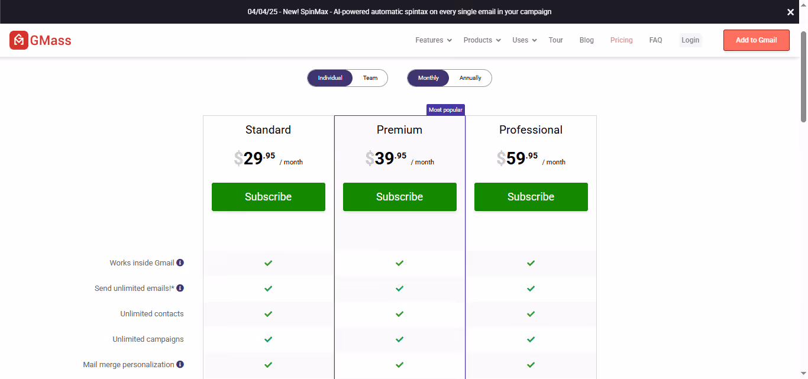Switch to Team plan pricing
Screen dimensions: 808x379
370,78
